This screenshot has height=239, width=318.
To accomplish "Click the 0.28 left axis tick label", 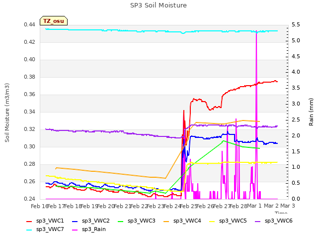I will click(29, 164).
